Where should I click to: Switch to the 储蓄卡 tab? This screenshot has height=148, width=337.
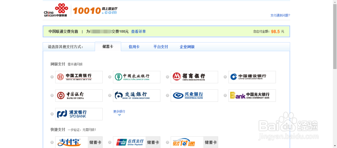[x=108, y=47]
